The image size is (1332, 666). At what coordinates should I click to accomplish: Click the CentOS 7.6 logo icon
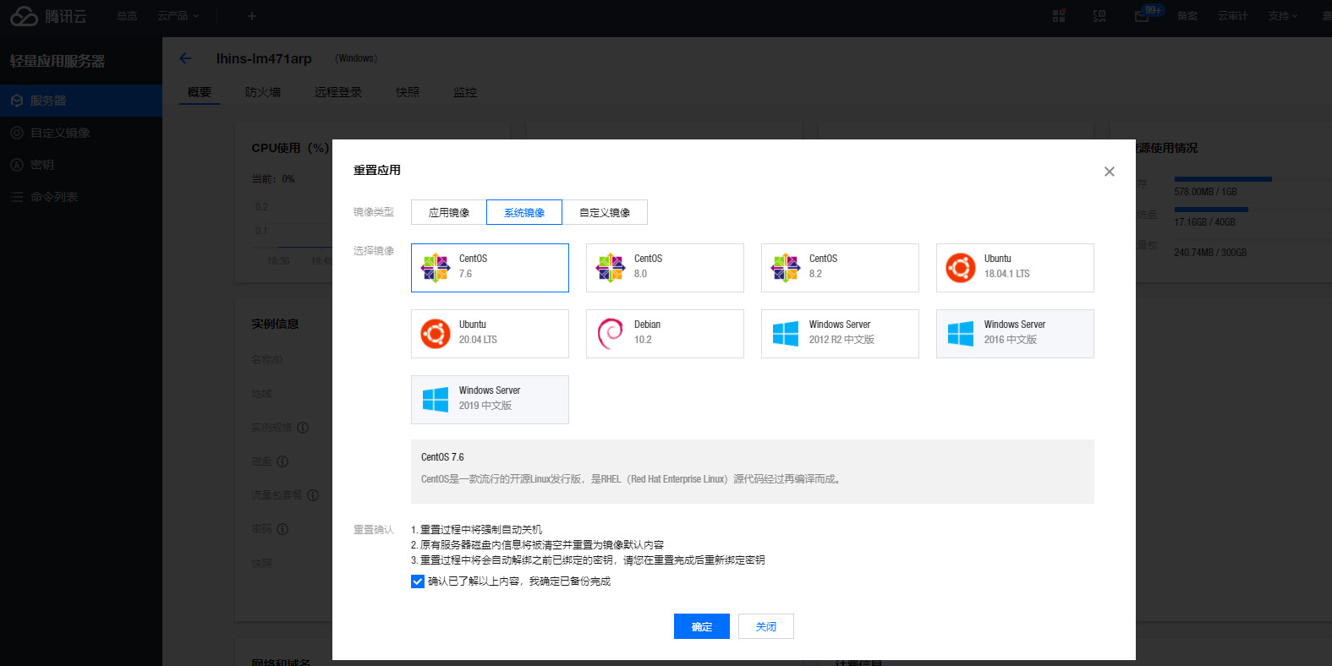click(436, 268)
